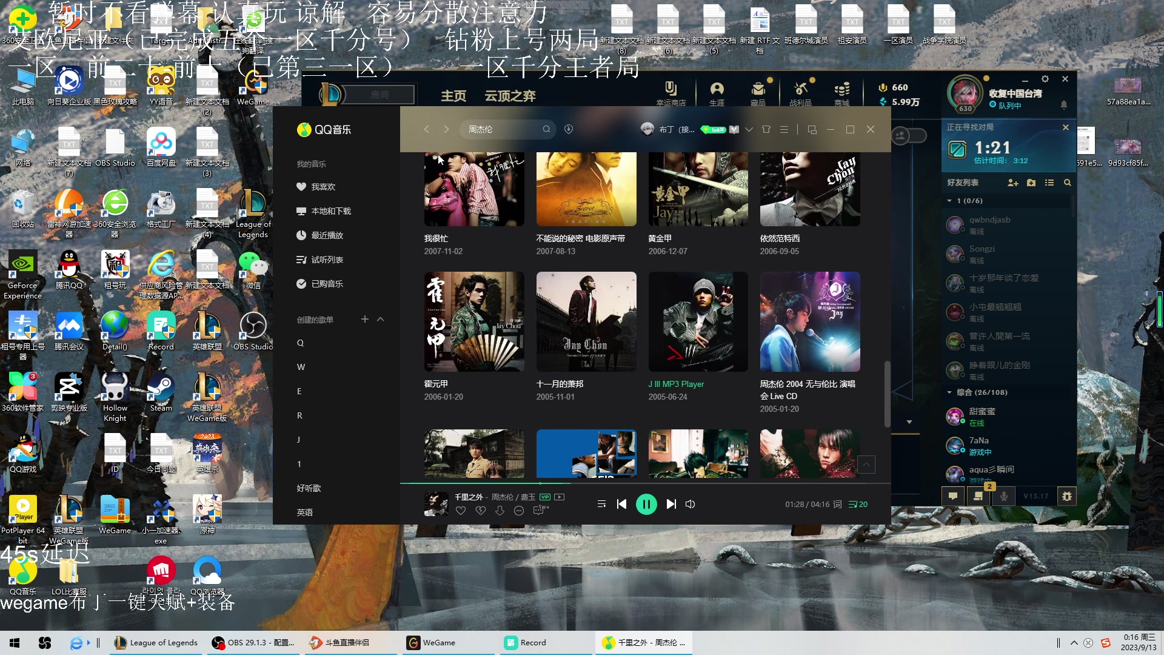Open the listen-to-identify music icon
Image resolution: width=1164 pixels, height=655 pixels.
[569, 129]
